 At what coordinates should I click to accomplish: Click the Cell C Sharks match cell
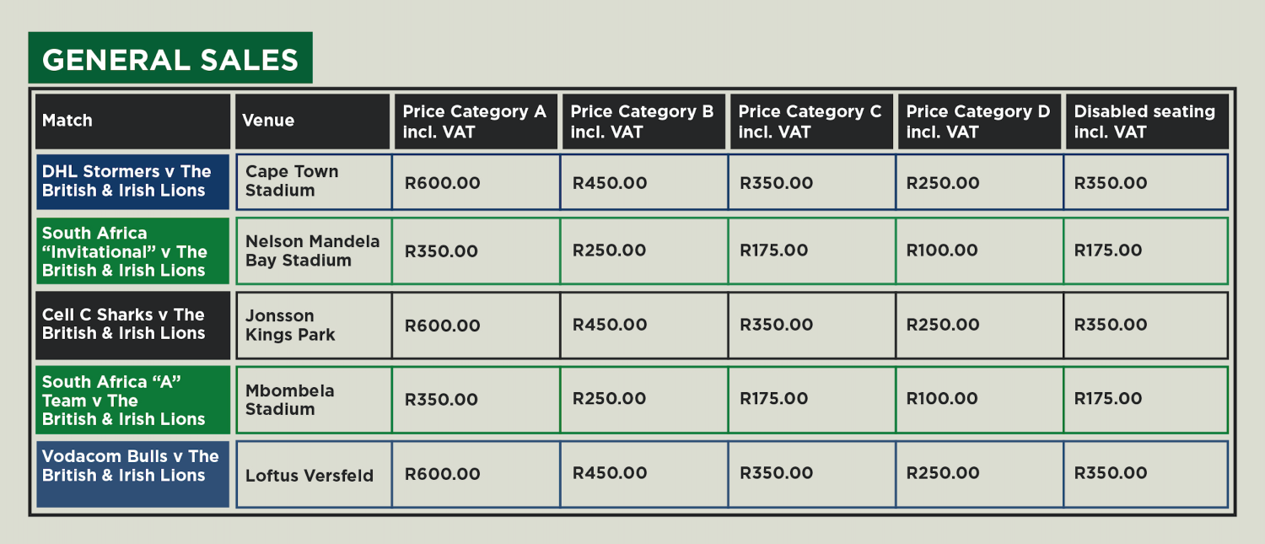(x=132, y=325)
